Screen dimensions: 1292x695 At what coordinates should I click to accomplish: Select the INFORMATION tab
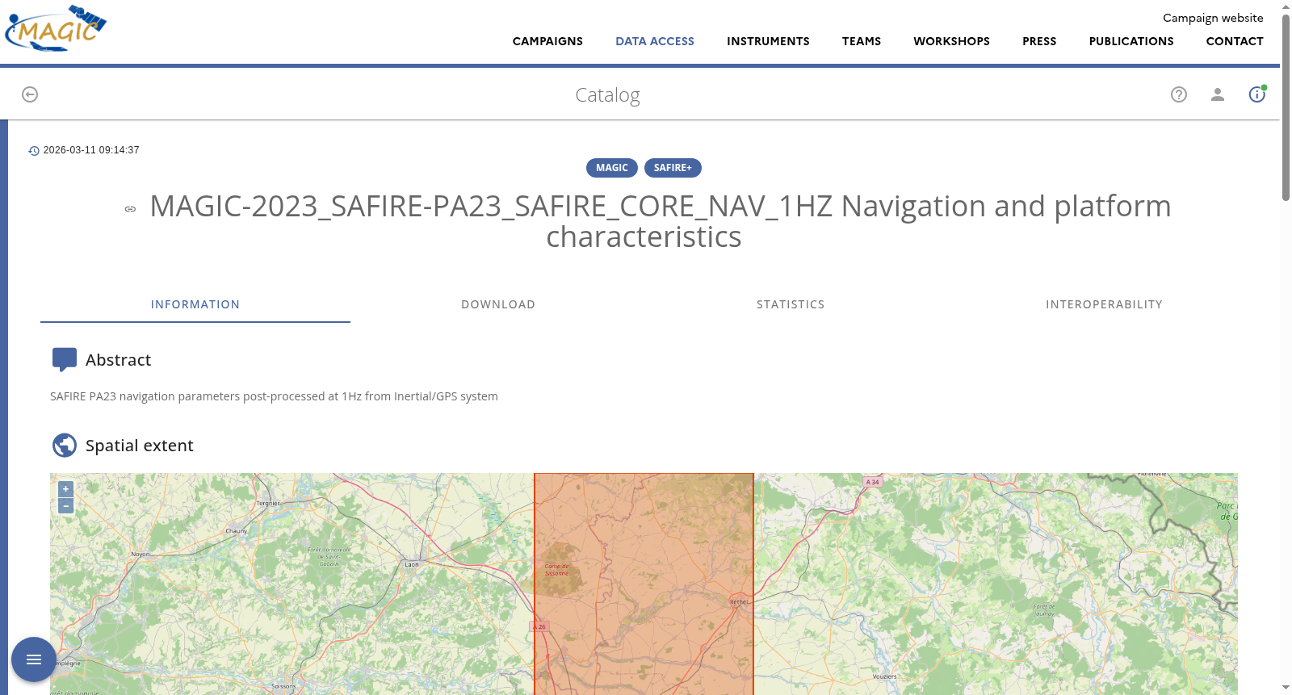[195, 304]
